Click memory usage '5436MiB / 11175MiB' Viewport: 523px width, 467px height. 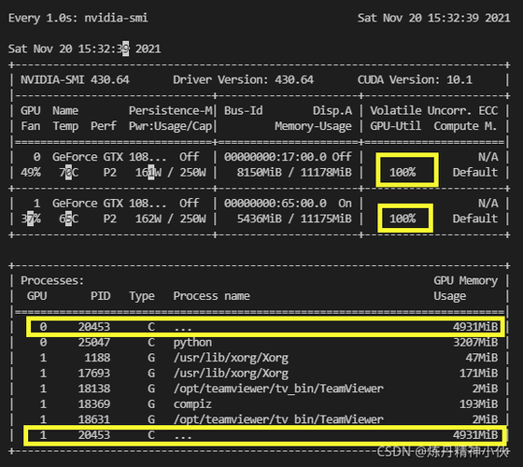[x=294, y=219]
